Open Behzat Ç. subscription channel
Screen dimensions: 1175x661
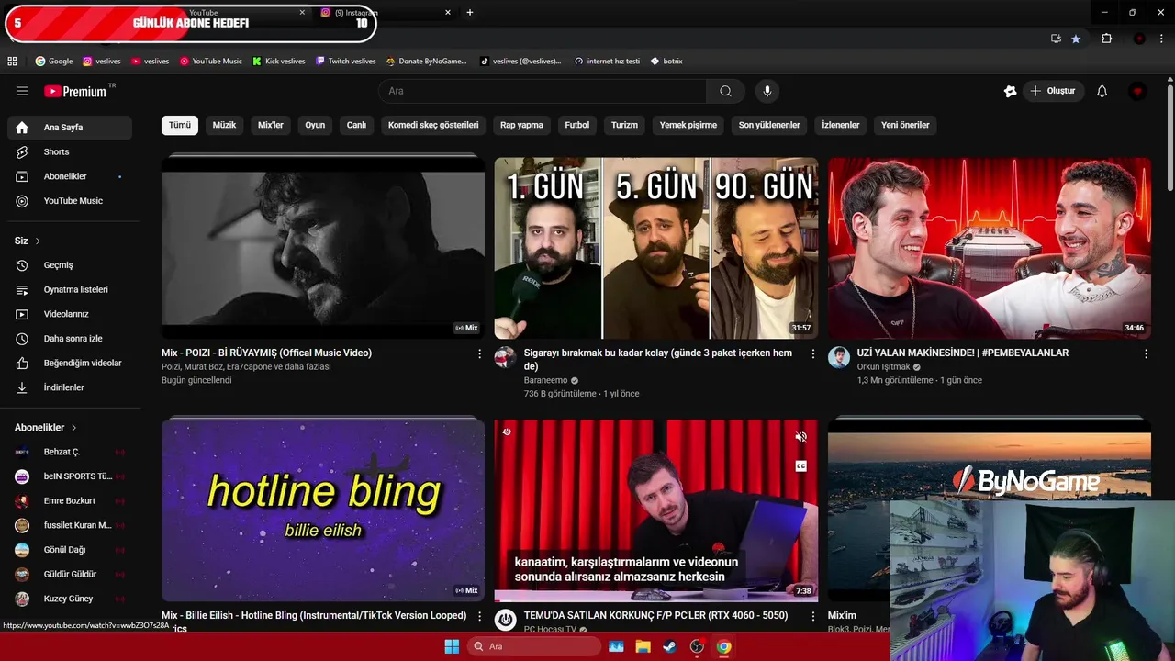click(x=70, y=452)
